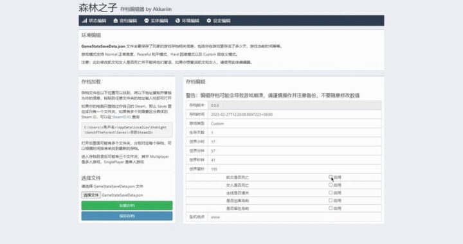
Task: Enable the 女人是否死亡 checkbox
Action: [x=331, y=185]
